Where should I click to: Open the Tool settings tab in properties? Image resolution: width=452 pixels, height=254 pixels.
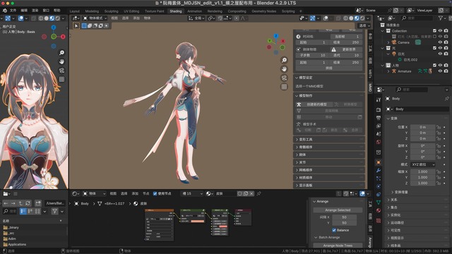(379, 99)
